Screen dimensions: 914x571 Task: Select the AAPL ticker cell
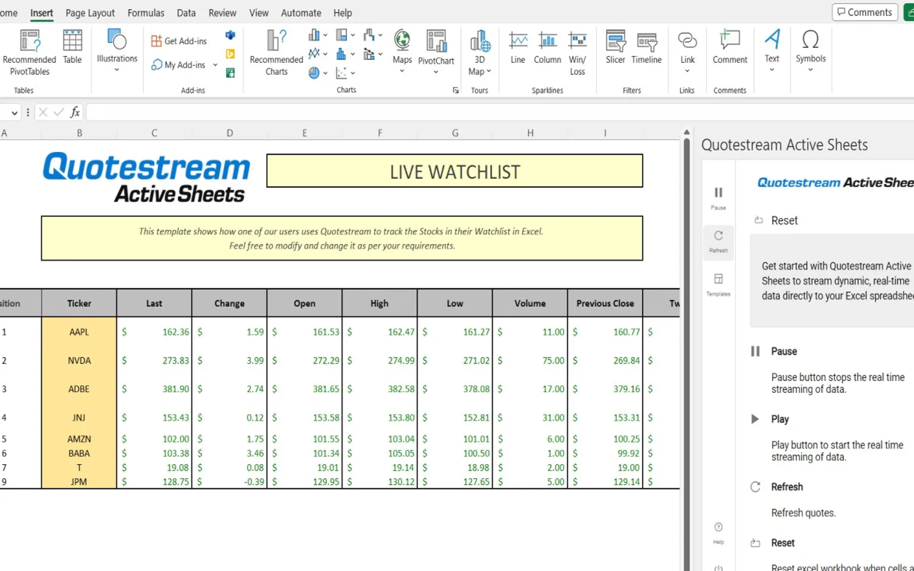[x=79, y=332]
